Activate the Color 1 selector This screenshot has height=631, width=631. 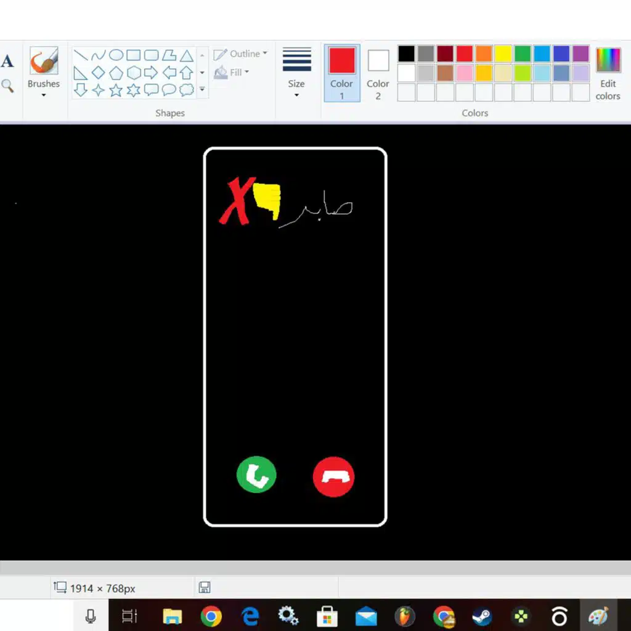pyautogui.click(x=342, y=72)
